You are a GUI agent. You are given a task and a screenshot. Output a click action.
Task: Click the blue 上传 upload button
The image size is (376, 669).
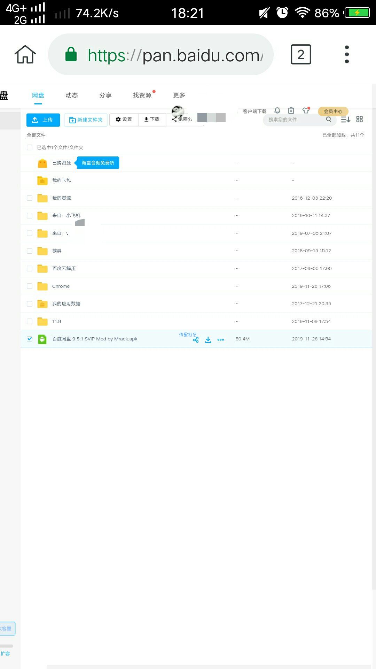pyautogui.click(x=43, y=120)
